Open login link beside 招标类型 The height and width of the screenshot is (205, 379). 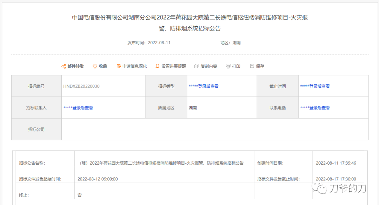[204, 86]
